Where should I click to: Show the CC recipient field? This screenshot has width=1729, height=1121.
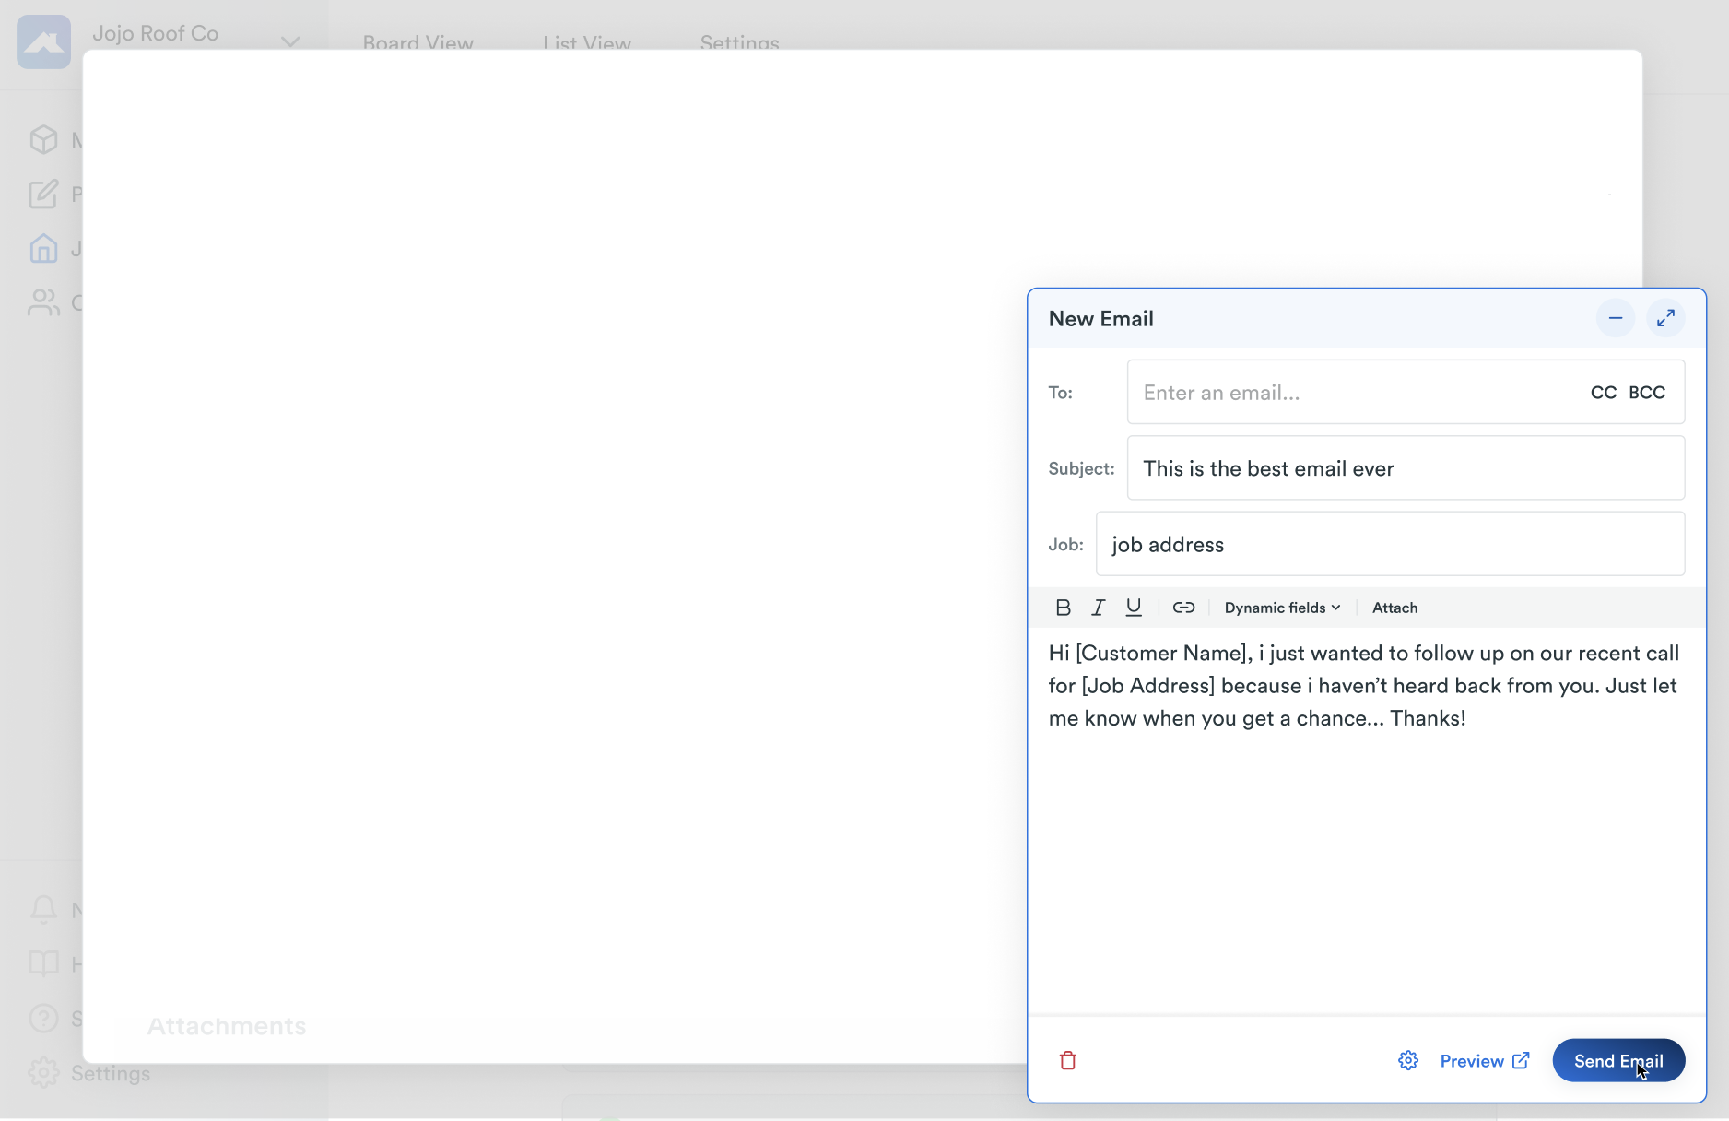point(1603,393)
